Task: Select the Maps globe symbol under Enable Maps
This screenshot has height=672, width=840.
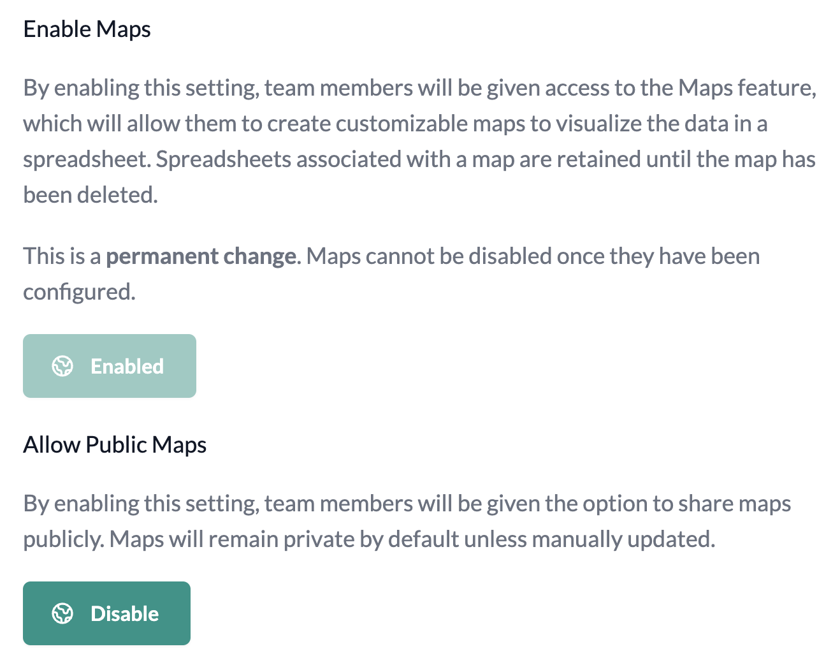Action: pos(62,366)
